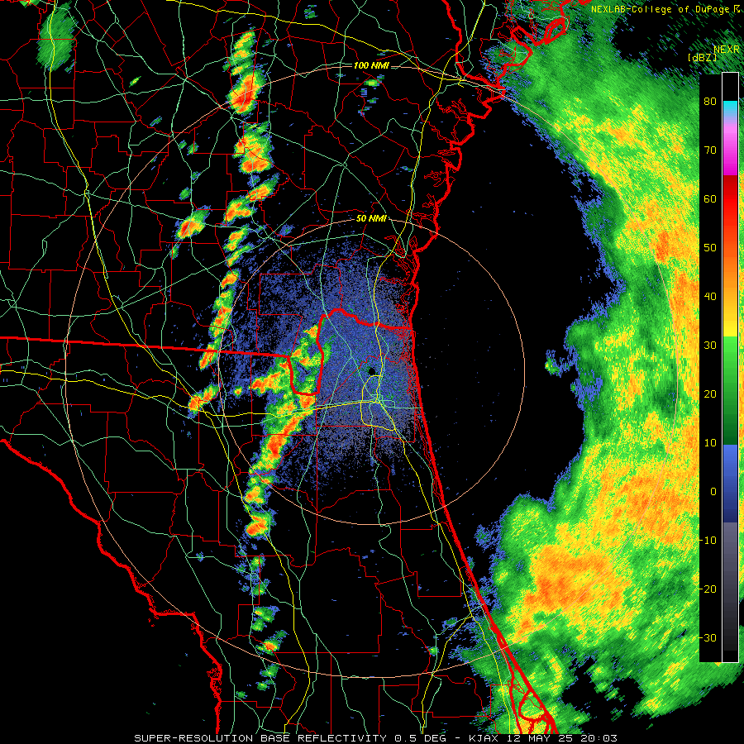The width and height of the screenshot is (744, 744).
Task: Click the "50 NMI" range ring label
Action: 371,219
